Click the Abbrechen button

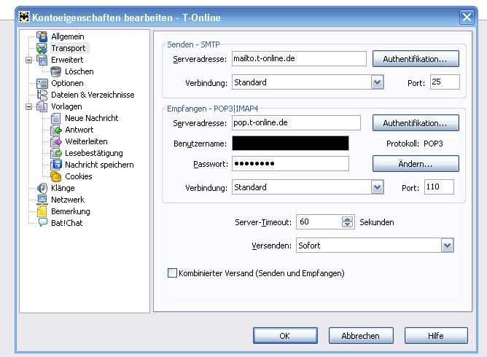361,336
